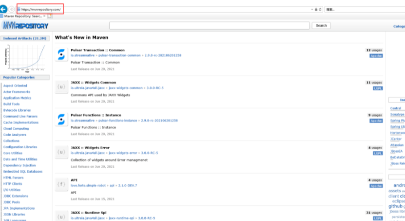Viewport: 405px width, 221px height.
Task: Click the pulsar-functions-instance artifact link
Action: click(117, 121)
